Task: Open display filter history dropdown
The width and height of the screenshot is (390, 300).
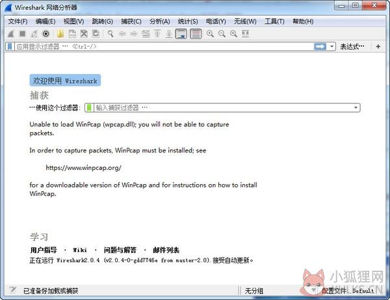Action: (x=331, y=47)
